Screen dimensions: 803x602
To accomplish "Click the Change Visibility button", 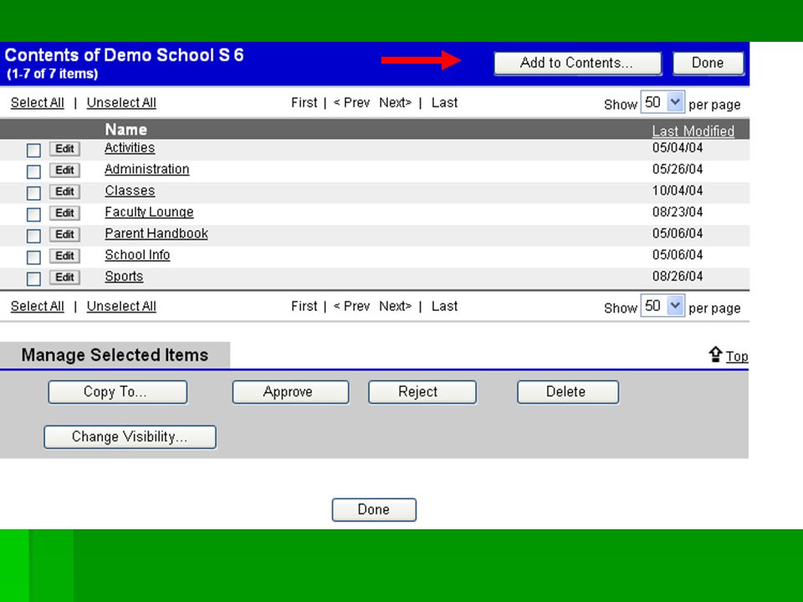I will pyautogui.click(x=130, y=437).
